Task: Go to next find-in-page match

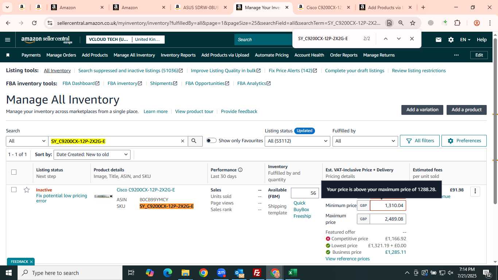Action: click(x=398, y=39)
